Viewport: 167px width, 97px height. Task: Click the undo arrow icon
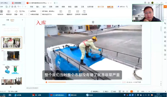coord(18,7)
